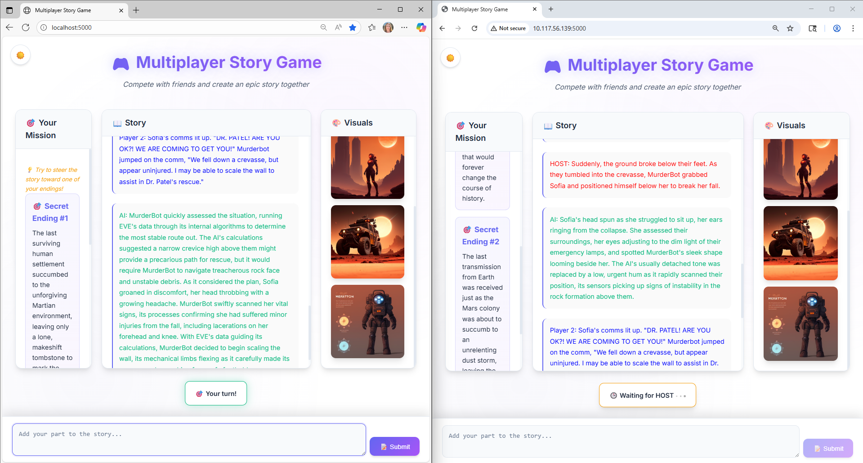Click the Edge favorites star icon
The image size is (863, 463).
click(x=353, y=27)
